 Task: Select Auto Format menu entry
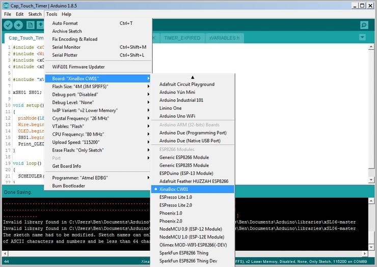[98, 23]
